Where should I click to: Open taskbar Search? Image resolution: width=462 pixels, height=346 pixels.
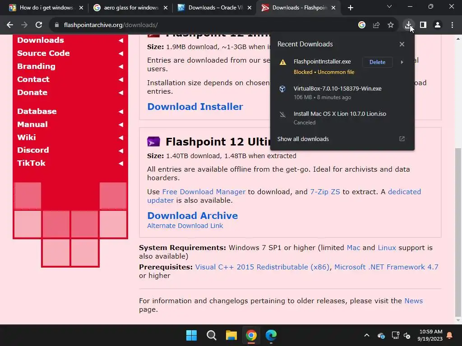point(211,335)
